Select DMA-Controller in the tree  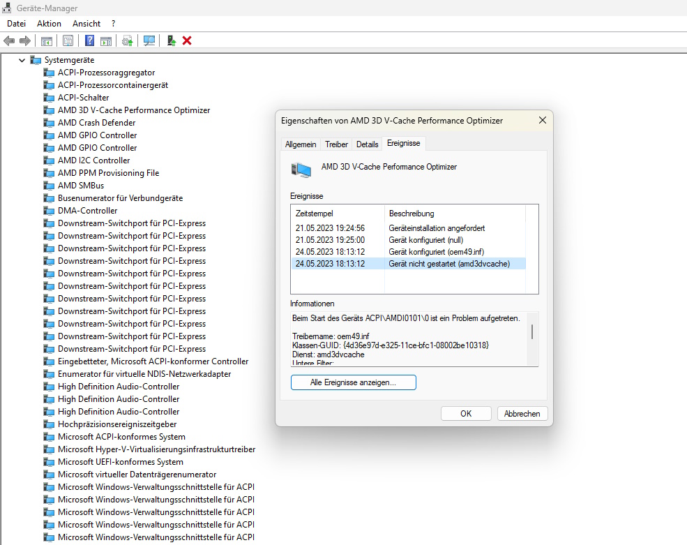[88, 211]
